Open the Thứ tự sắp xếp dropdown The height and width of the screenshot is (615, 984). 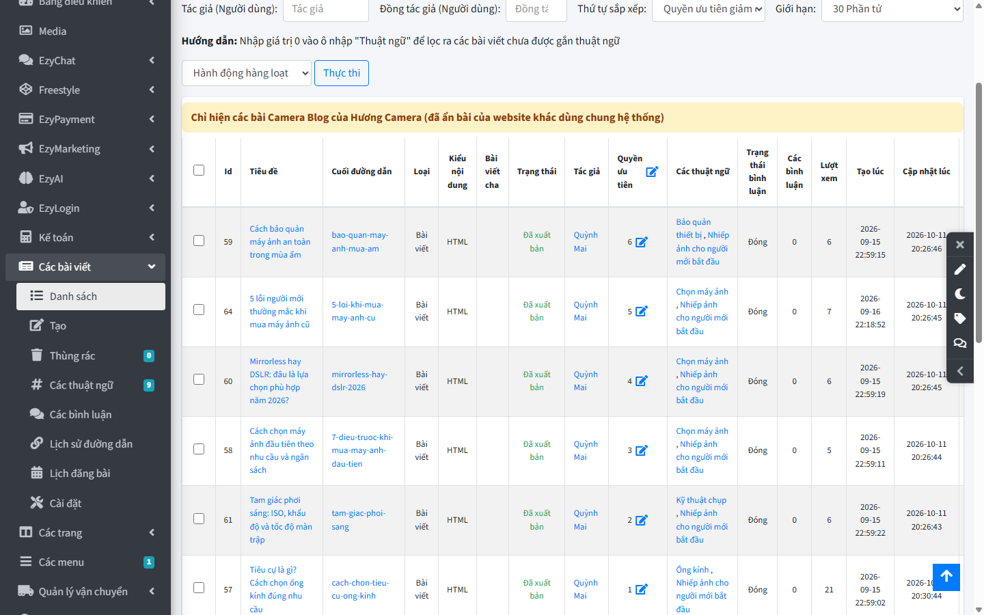pos(709,9)
